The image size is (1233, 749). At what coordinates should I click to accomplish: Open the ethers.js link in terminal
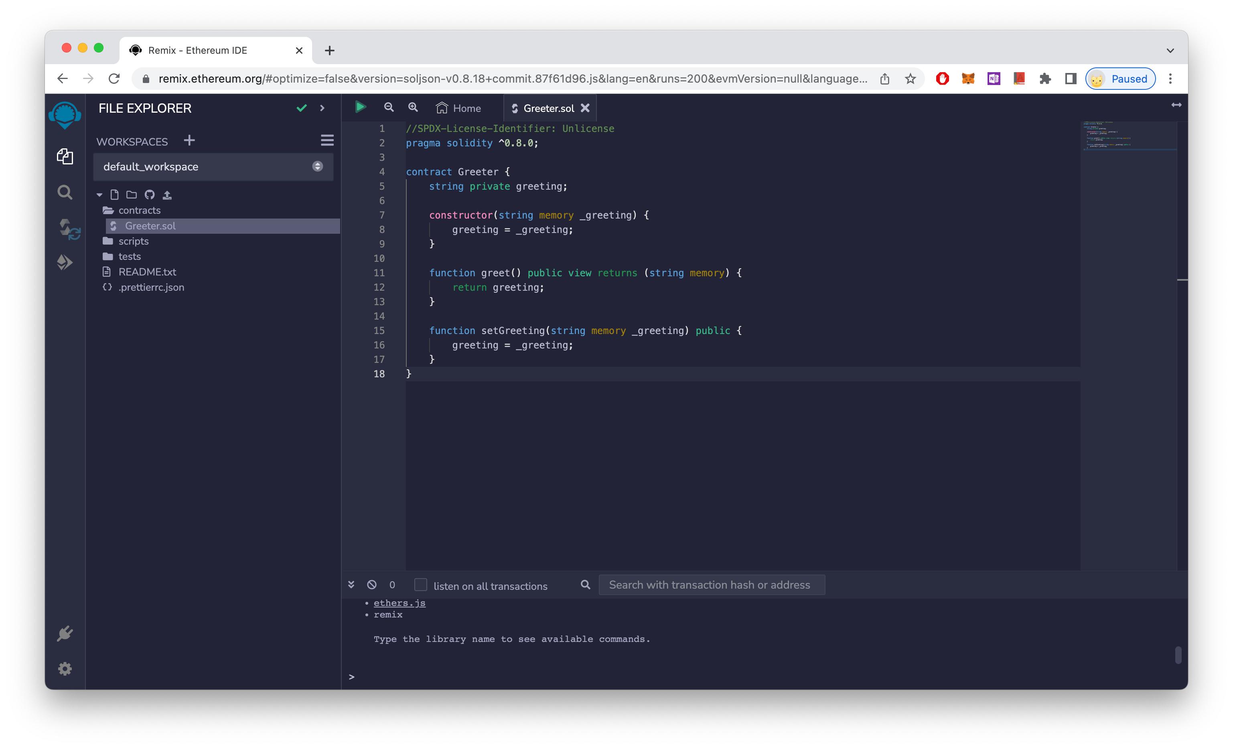(x=400, y=603)
